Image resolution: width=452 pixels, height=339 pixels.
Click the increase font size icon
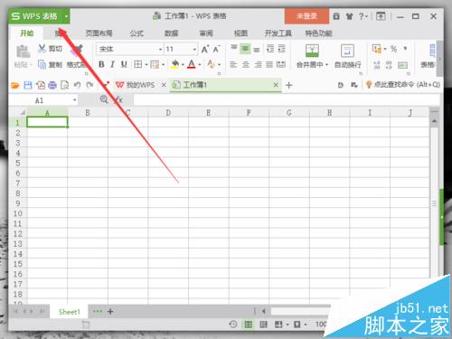[205, 49]
